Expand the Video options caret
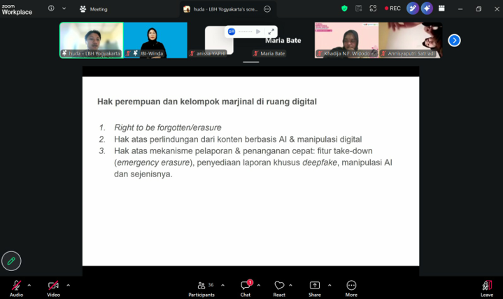The width and height of the screenshot is (503, 299). (x=68, y=285)
